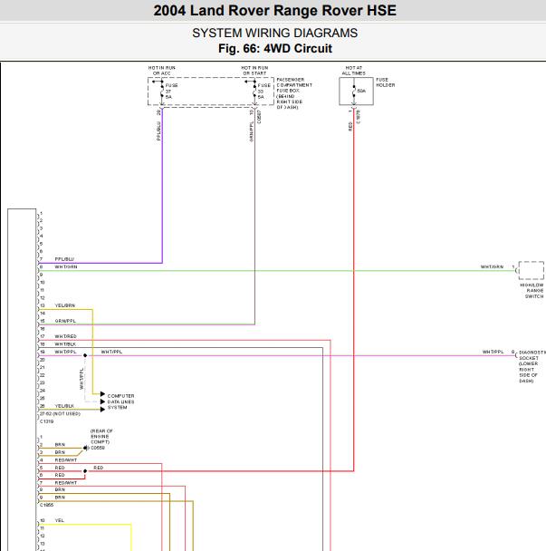Select the High/Low Range Switch dashed box

(x=532, y=271)
